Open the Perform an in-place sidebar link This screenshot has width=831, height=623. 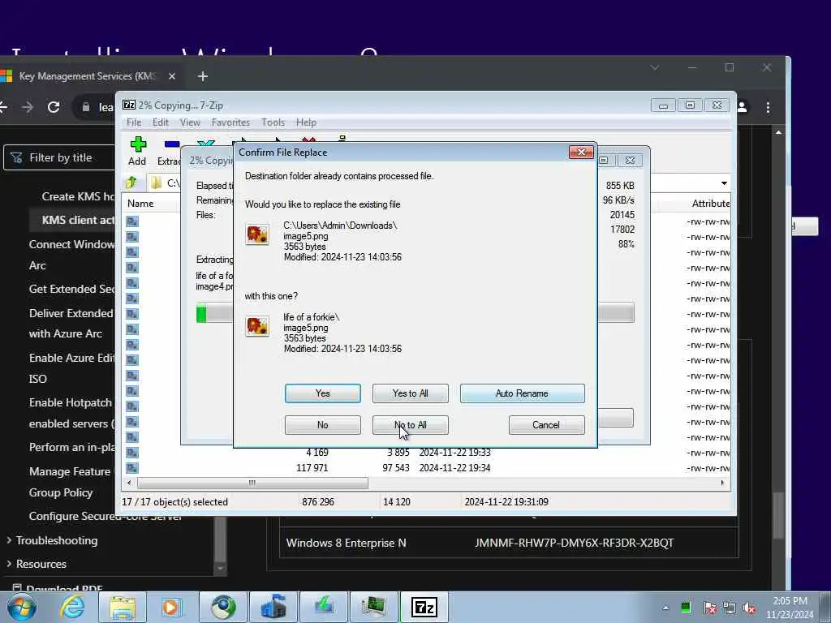click(x=71, y=447)
